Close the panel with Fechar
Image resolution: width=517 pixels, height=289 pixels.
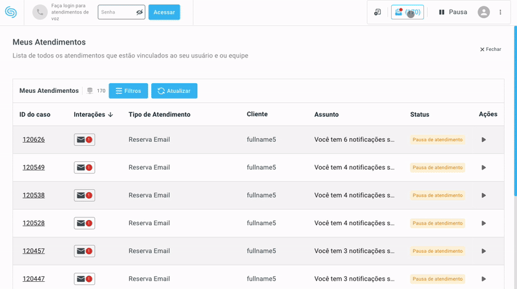coord(490,49)
